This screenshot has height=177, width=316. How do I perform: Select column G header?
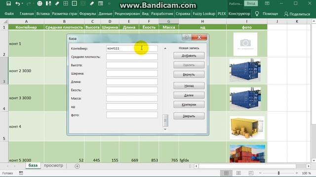click(169, 22)
